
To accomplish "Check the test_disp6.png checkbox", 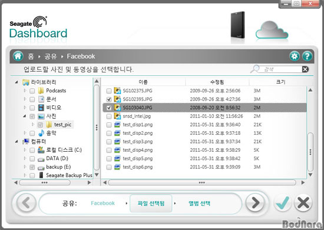I will [109, 167].
